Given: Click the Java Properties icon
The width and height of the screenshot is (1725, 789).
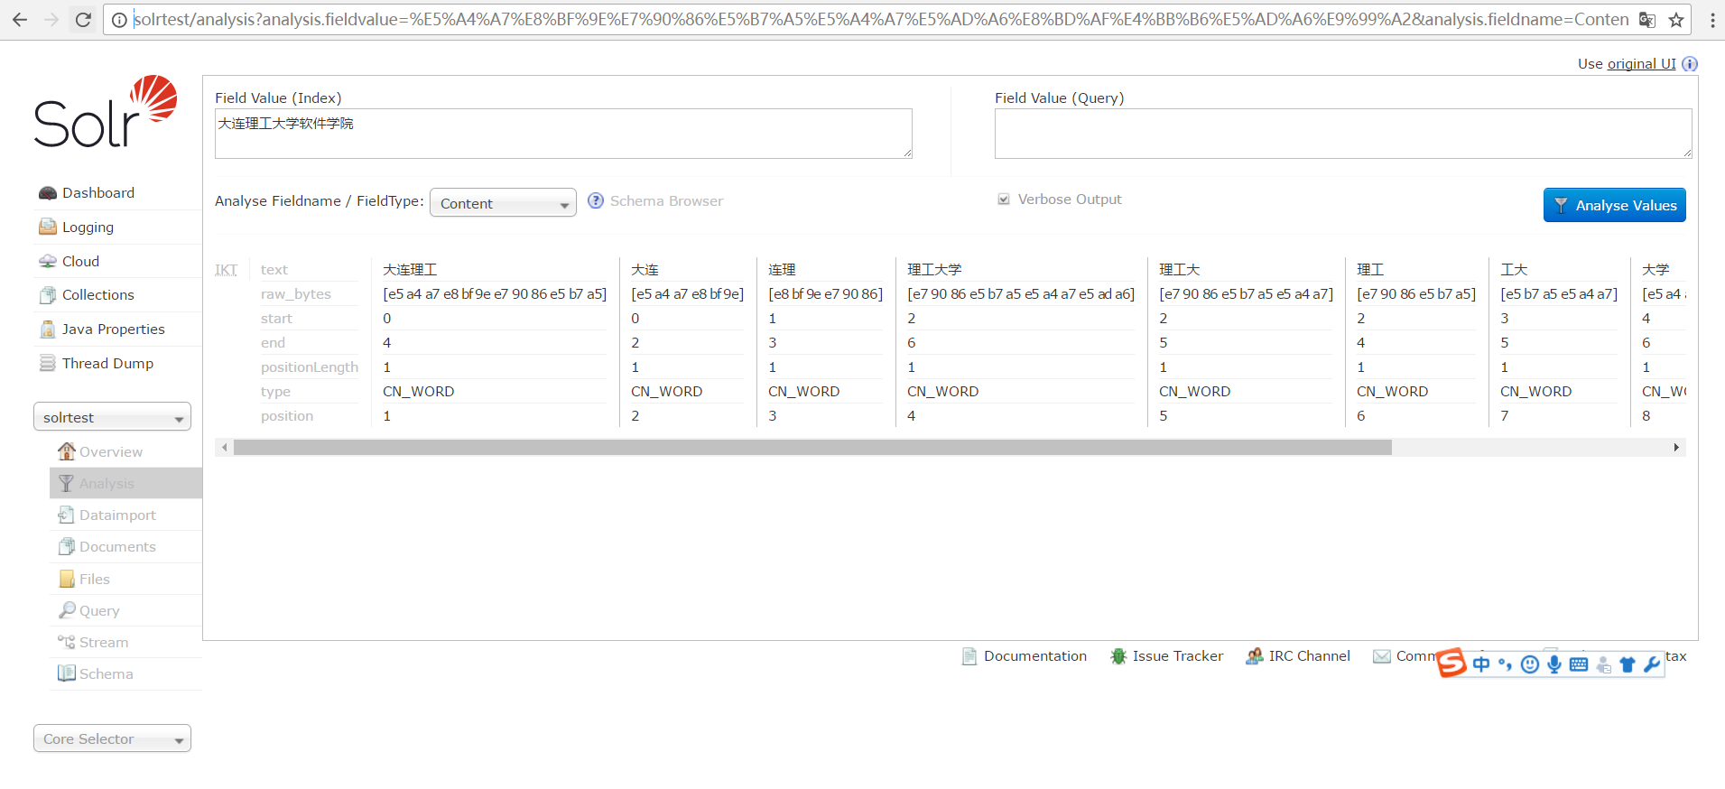Looking at the screenshot, I should tap(48, 330).
